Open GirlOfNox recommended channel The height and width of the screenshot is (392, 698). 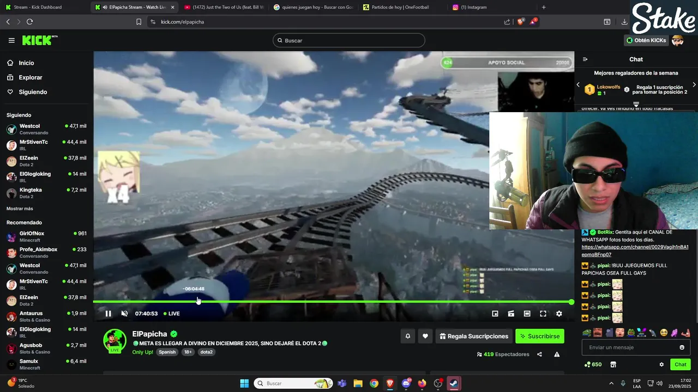tap(46, 236)
